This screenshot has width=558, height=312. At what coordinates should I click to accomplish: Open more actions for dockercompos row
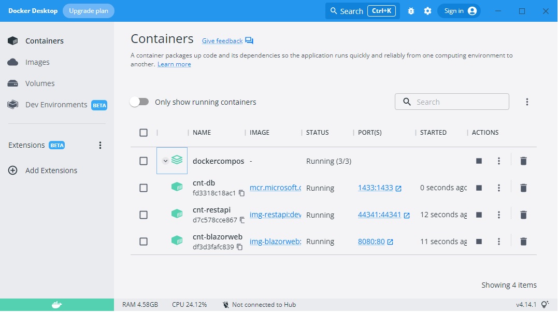coord(499,161)
